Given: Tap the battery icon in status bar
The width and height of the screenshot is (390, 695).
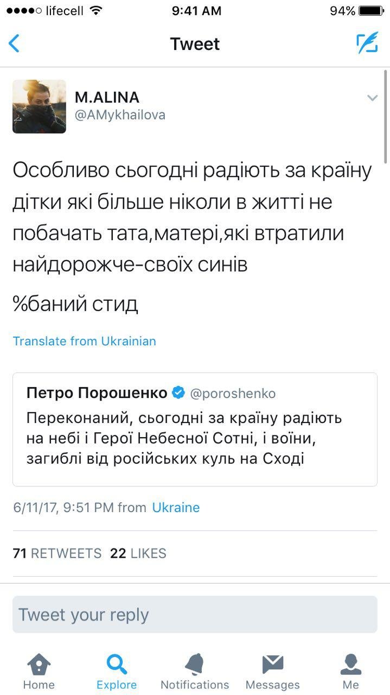Looking at the screenshot, I should (x=371, y=11).
